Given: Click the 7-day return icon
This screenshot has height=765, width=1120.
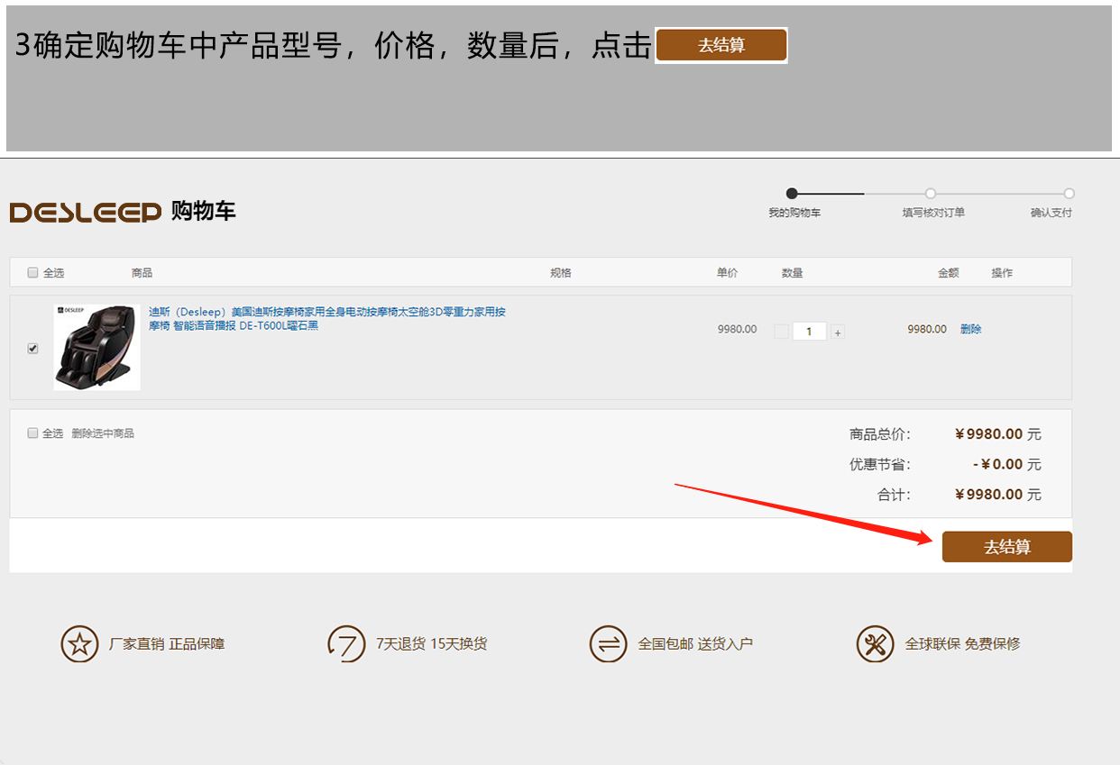Looking at the screenshot, I should tap(346, 644).
